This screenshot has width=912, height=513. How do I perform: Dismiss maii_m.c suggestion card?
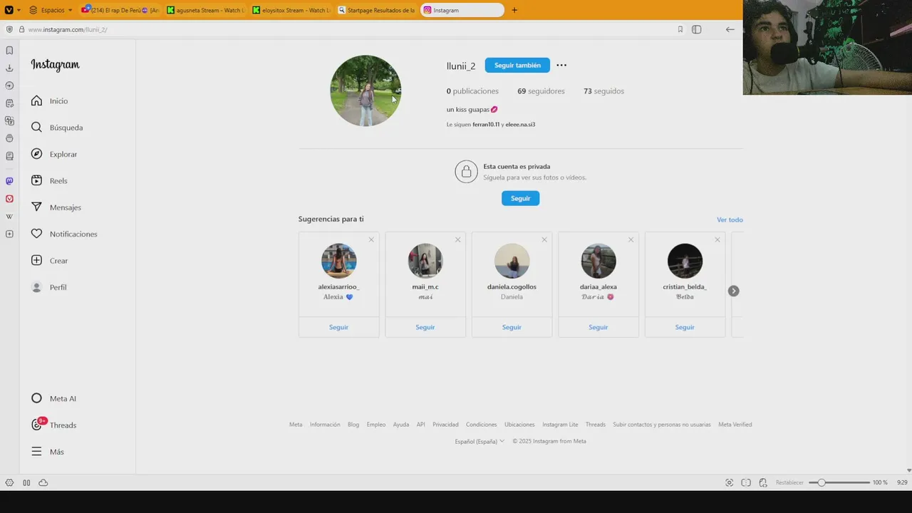click(x=457, y=239)
